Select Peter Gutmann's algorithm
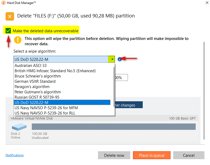 [38, 92]
